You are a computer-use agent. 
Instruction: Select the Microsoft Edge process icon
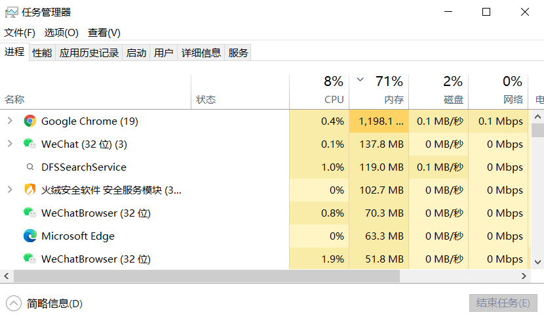point(29,236)
